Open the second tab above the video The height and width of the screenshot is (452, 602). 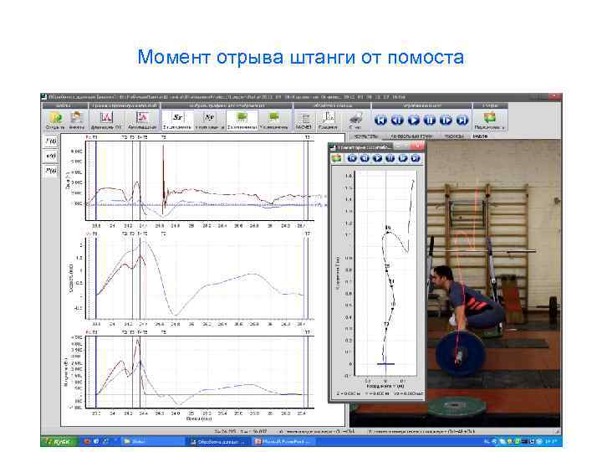411,136
